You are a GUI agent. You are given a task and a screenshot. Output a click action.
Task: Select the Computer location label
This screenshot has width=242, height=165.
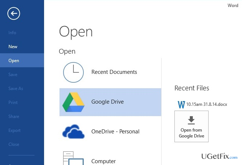tap(104, 161)
